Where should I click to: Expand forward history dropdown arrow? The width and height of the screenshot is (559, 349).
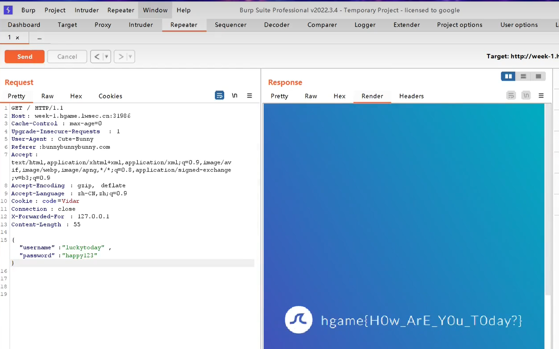(x=130, y=57)
